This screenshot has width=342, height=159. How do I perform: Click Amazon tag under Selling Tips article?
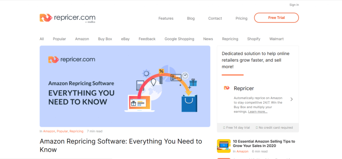click(x=242, y=151)
